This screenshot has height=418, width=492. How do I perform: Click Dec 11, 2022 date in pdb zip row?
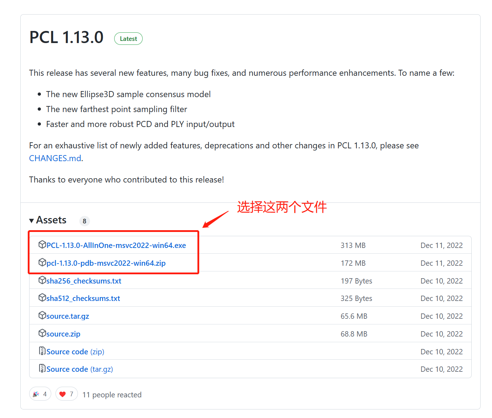pyautogui.click(x=441, y=263)
